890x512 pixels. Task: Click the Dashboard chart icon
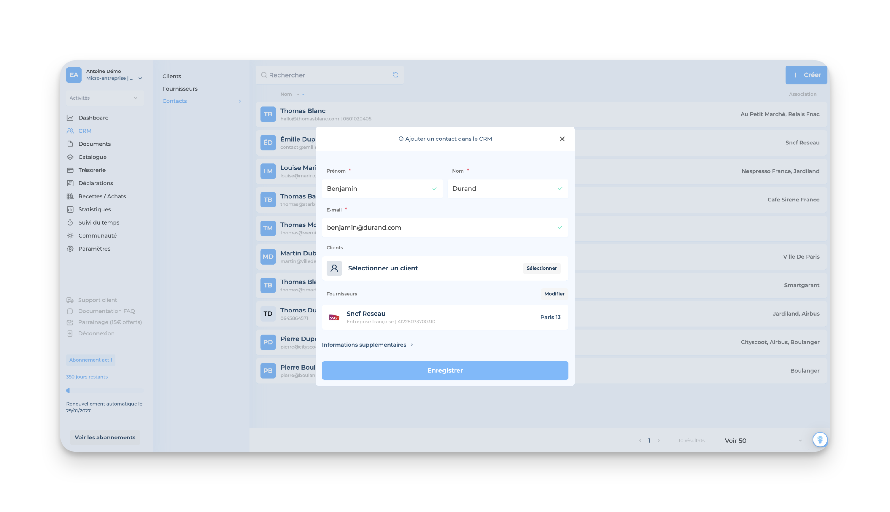click(70, 118)
